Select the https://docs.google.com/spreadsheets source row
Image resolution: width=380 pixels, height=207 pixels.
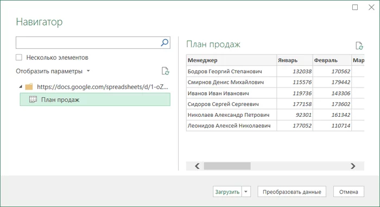tap(95, 86)
